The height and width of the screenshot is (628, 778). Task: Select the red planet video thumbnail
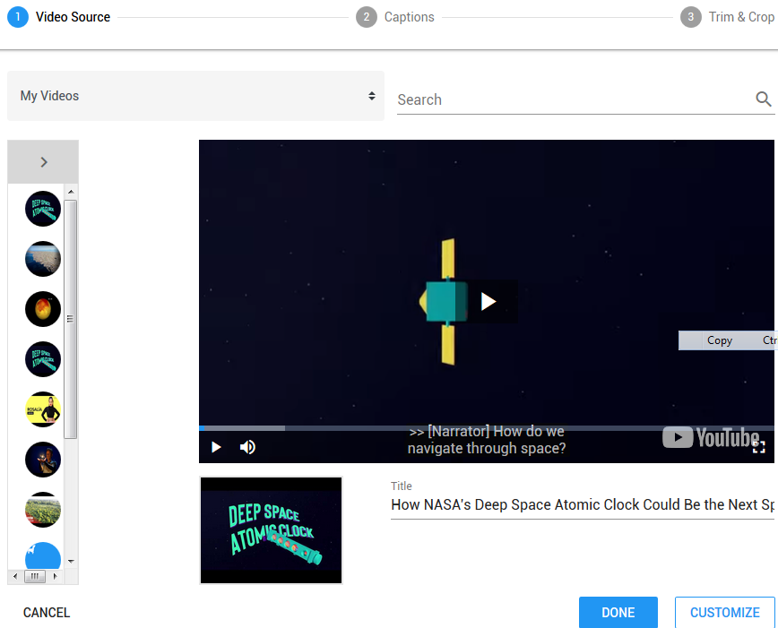point(43,309)
